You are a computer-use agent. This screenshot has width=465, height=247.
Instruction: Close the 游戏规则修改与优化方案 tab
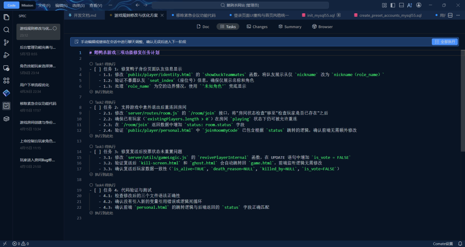pyautogui.click(x=162, y=15)
